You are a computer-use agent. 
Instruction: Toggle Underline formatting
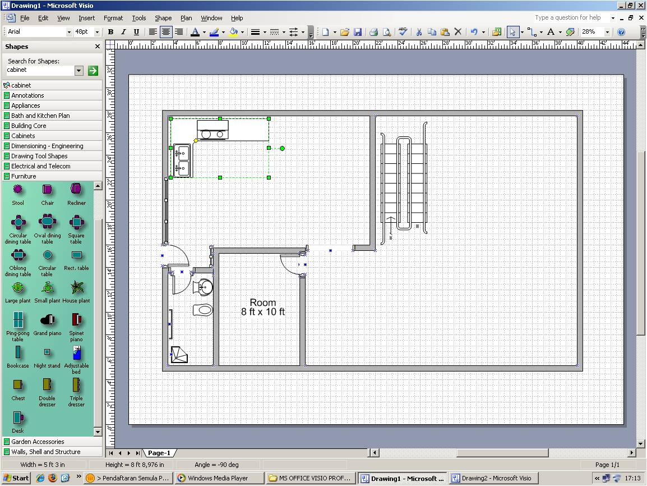tap(136, 32)
